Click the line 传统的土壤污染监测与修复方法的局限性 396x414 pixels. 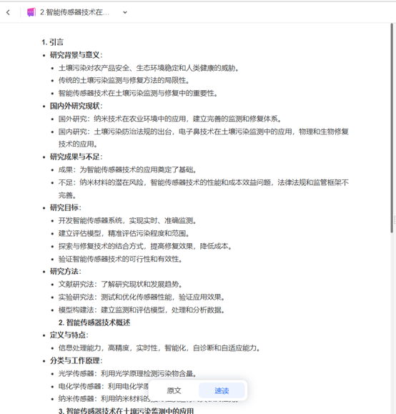click(x=124, y=81)
